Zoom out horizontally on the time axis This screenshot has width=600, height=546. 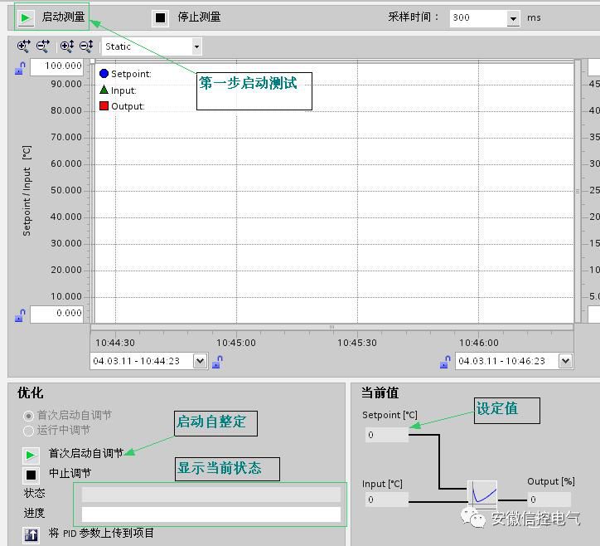(x=43, y=46)
